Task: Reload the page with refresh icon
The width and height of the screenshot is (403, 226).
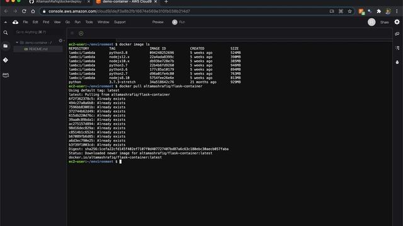Action: tap(24, 11)
